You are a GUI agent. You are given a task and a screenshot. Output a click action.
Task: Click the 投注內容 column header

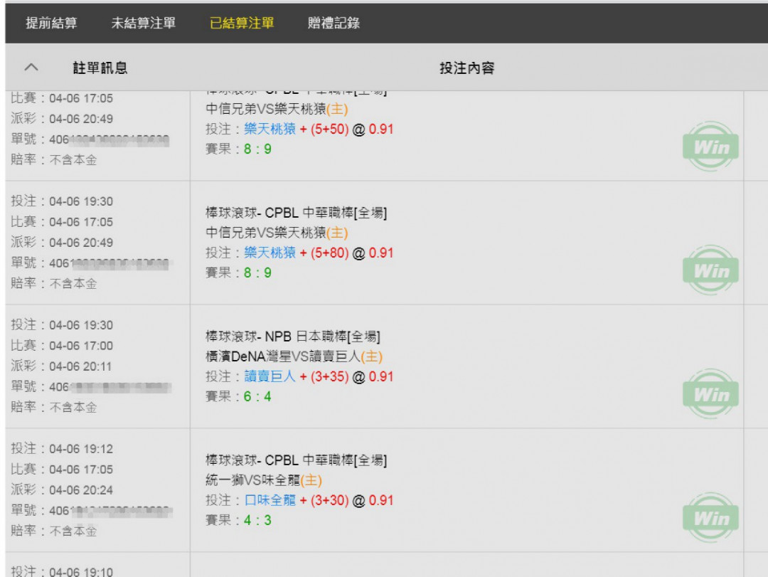click(466, 68)
